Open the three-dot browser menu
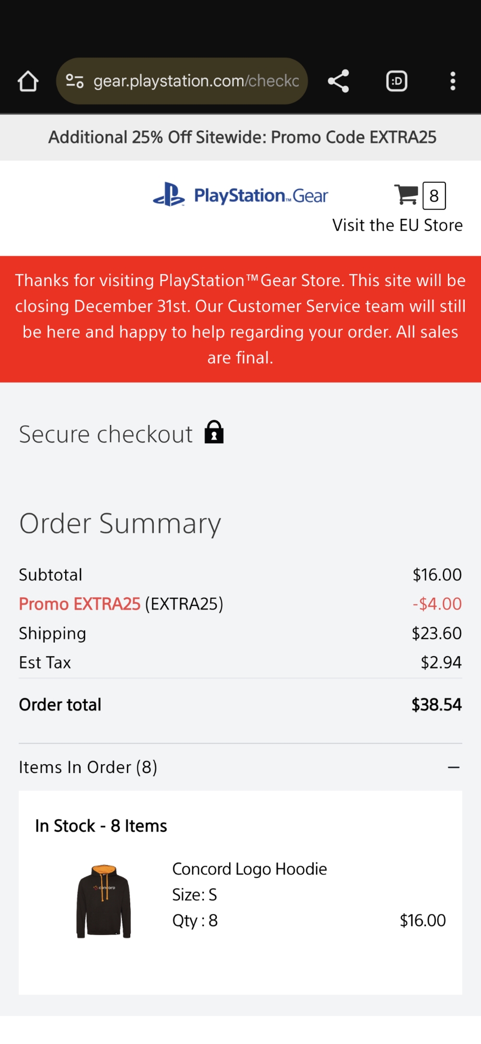Image resolution: width=481 pixels, height=1044 pixels. click(x=452, y=81)
